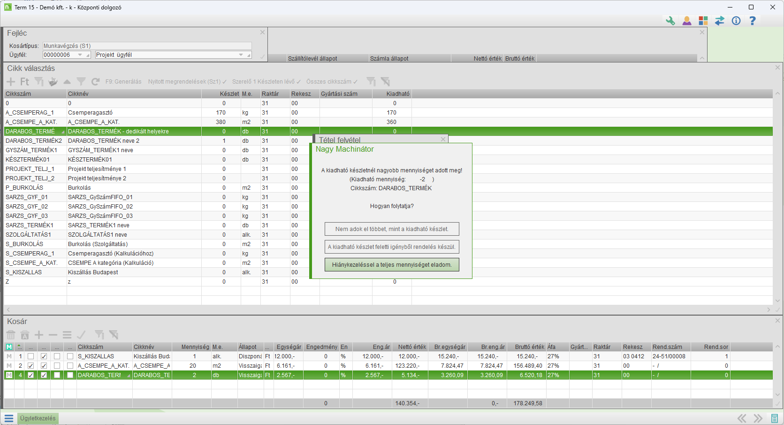Click item list vertical scrollbar down arrow
Image resolution: width=784 pixels, height=425 pixels.
coord(777,301)
